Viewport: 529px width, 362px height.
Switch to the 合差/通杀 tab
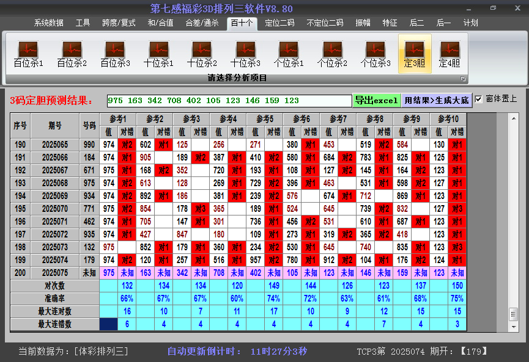[x=202, y=23]
